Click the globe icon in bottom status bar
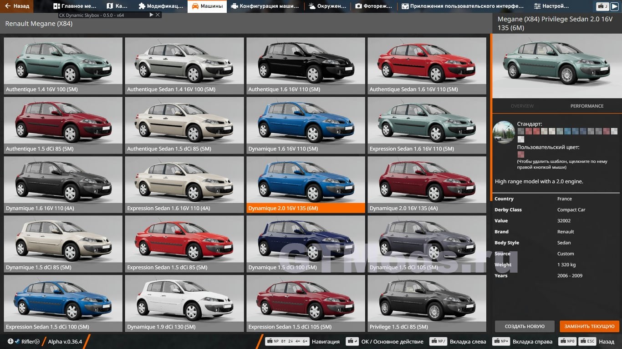The width and height of the screenshot is (622, 349). tap(10, 341)
